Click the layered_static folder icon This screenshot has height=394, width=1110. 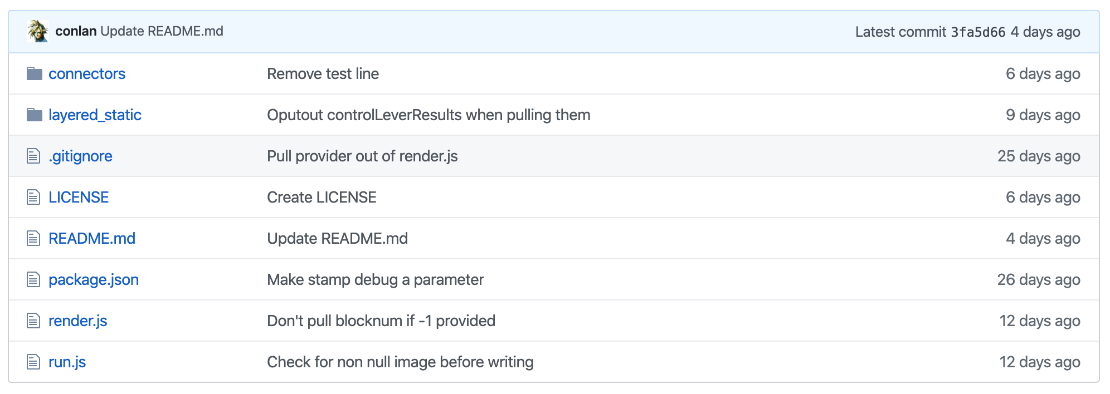point(35,115)
